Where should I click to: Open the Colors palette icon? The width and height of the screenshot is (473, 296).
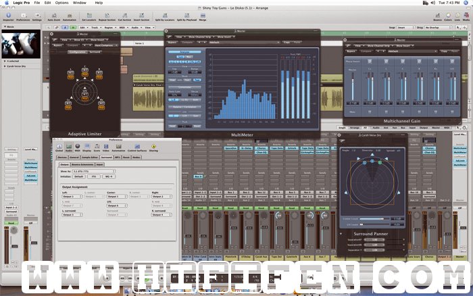coord(448,16)
